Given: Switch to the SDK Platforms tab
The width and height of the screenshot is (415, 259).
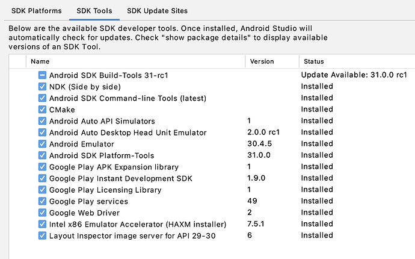Looking at the screenshot, I should pos(37,11).
